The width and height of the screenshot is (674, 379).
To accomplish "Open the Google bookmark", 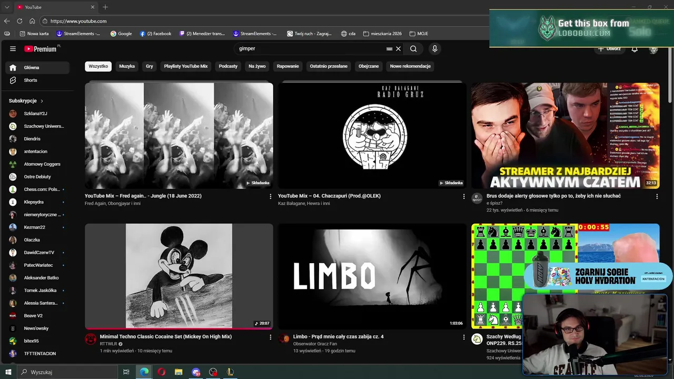I will [x=121, y=33].
